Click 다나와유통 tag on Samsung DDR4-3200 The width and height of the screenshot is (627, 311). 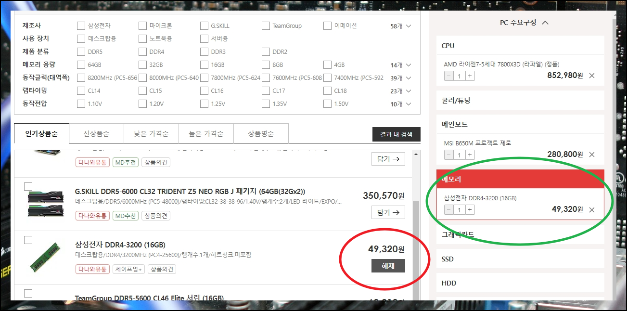[92, 269]
